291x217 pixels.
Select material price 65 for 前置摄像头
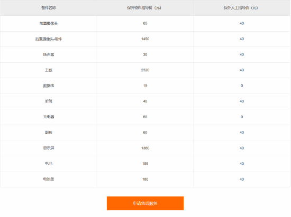pos(145,23)
